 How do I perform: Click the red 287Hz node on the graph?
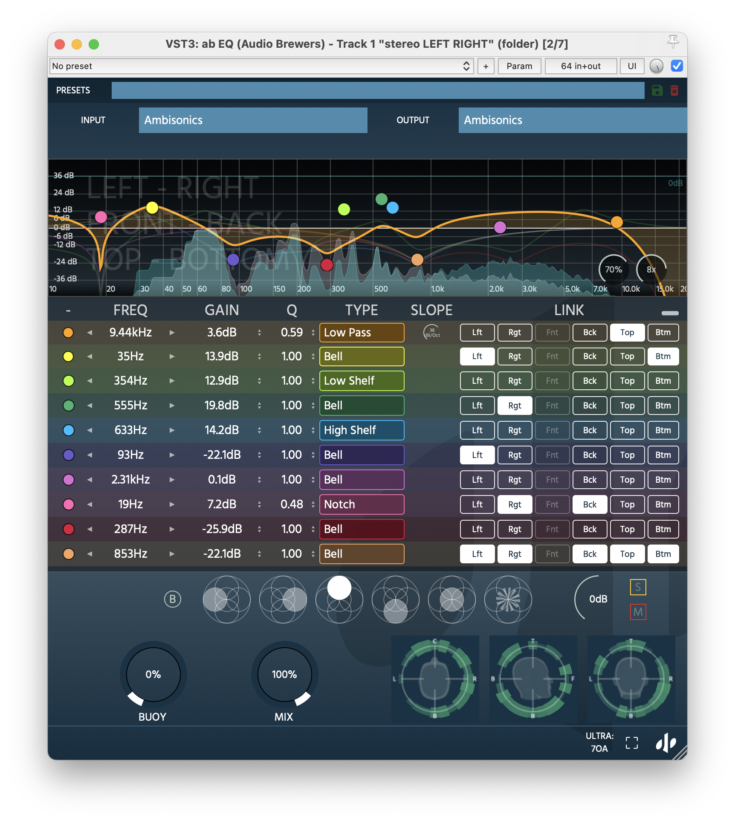[x=327, y=265]
